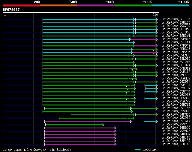This screenshot has width=192, height=152.
Task: Click the 100char scale legend at bottom
Action: click(x=146, y=150)
